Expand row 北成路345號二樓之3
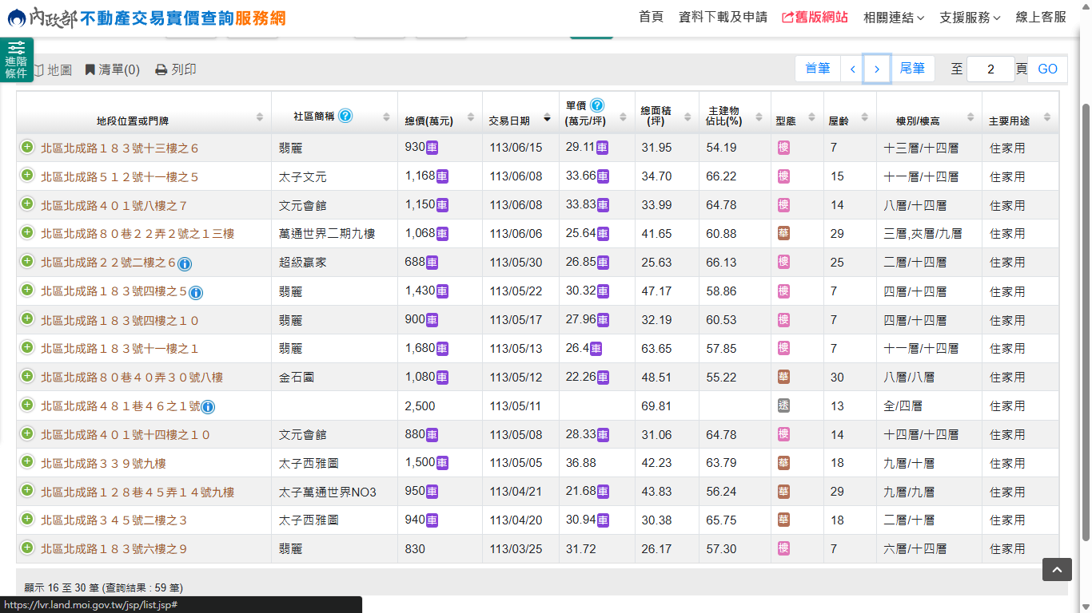This screenshot has width=1092, height=613. tap(27, 520)
